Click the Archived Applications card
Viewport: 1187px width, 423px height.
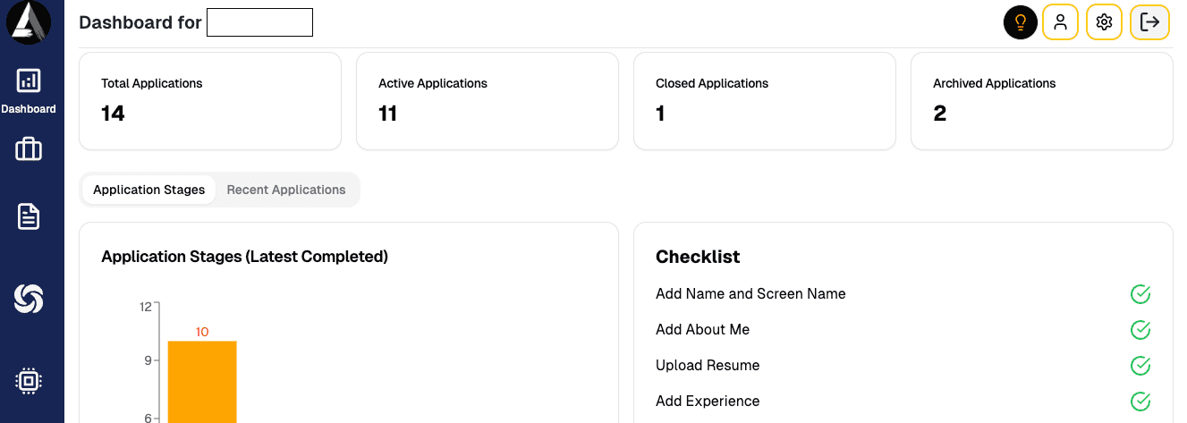(1042, 101)
